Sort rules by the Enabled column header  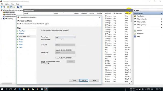click(x=84, y=13)
